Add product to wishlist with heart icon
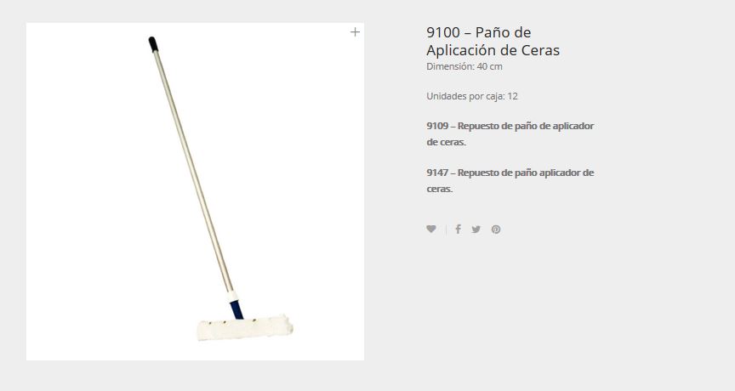Viewport: 735px width, 391px height. [x=431, y=229]
